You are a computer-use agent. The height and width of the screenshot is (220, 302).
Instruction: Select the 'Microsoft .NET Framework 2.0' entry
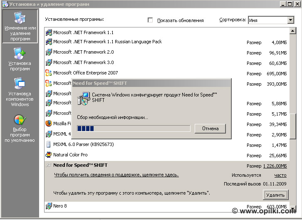(x=83, y=52)
